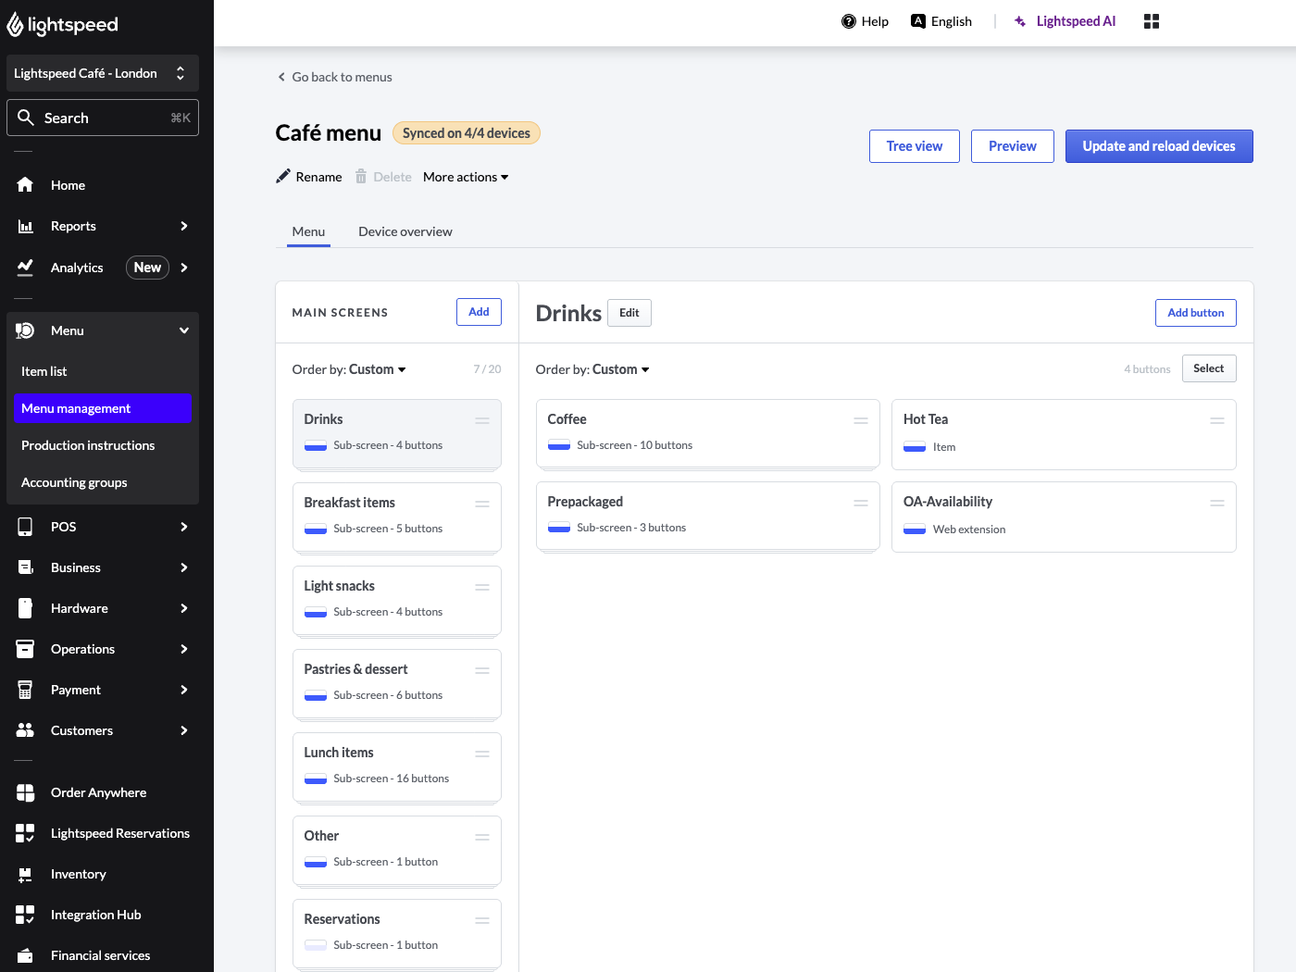Click the Add button button
Screen dimensions: 1296x972
(1196, 313)
